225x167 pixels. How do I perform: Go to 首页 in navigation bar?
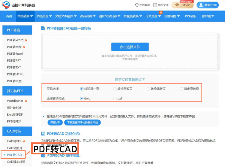[9, 16]
